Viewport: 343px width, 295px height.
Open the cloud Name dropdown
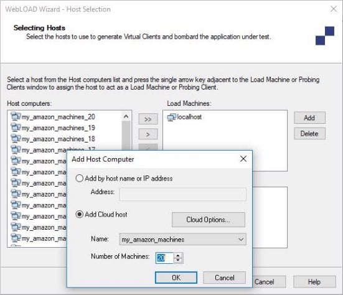click(x=182, y=239)
